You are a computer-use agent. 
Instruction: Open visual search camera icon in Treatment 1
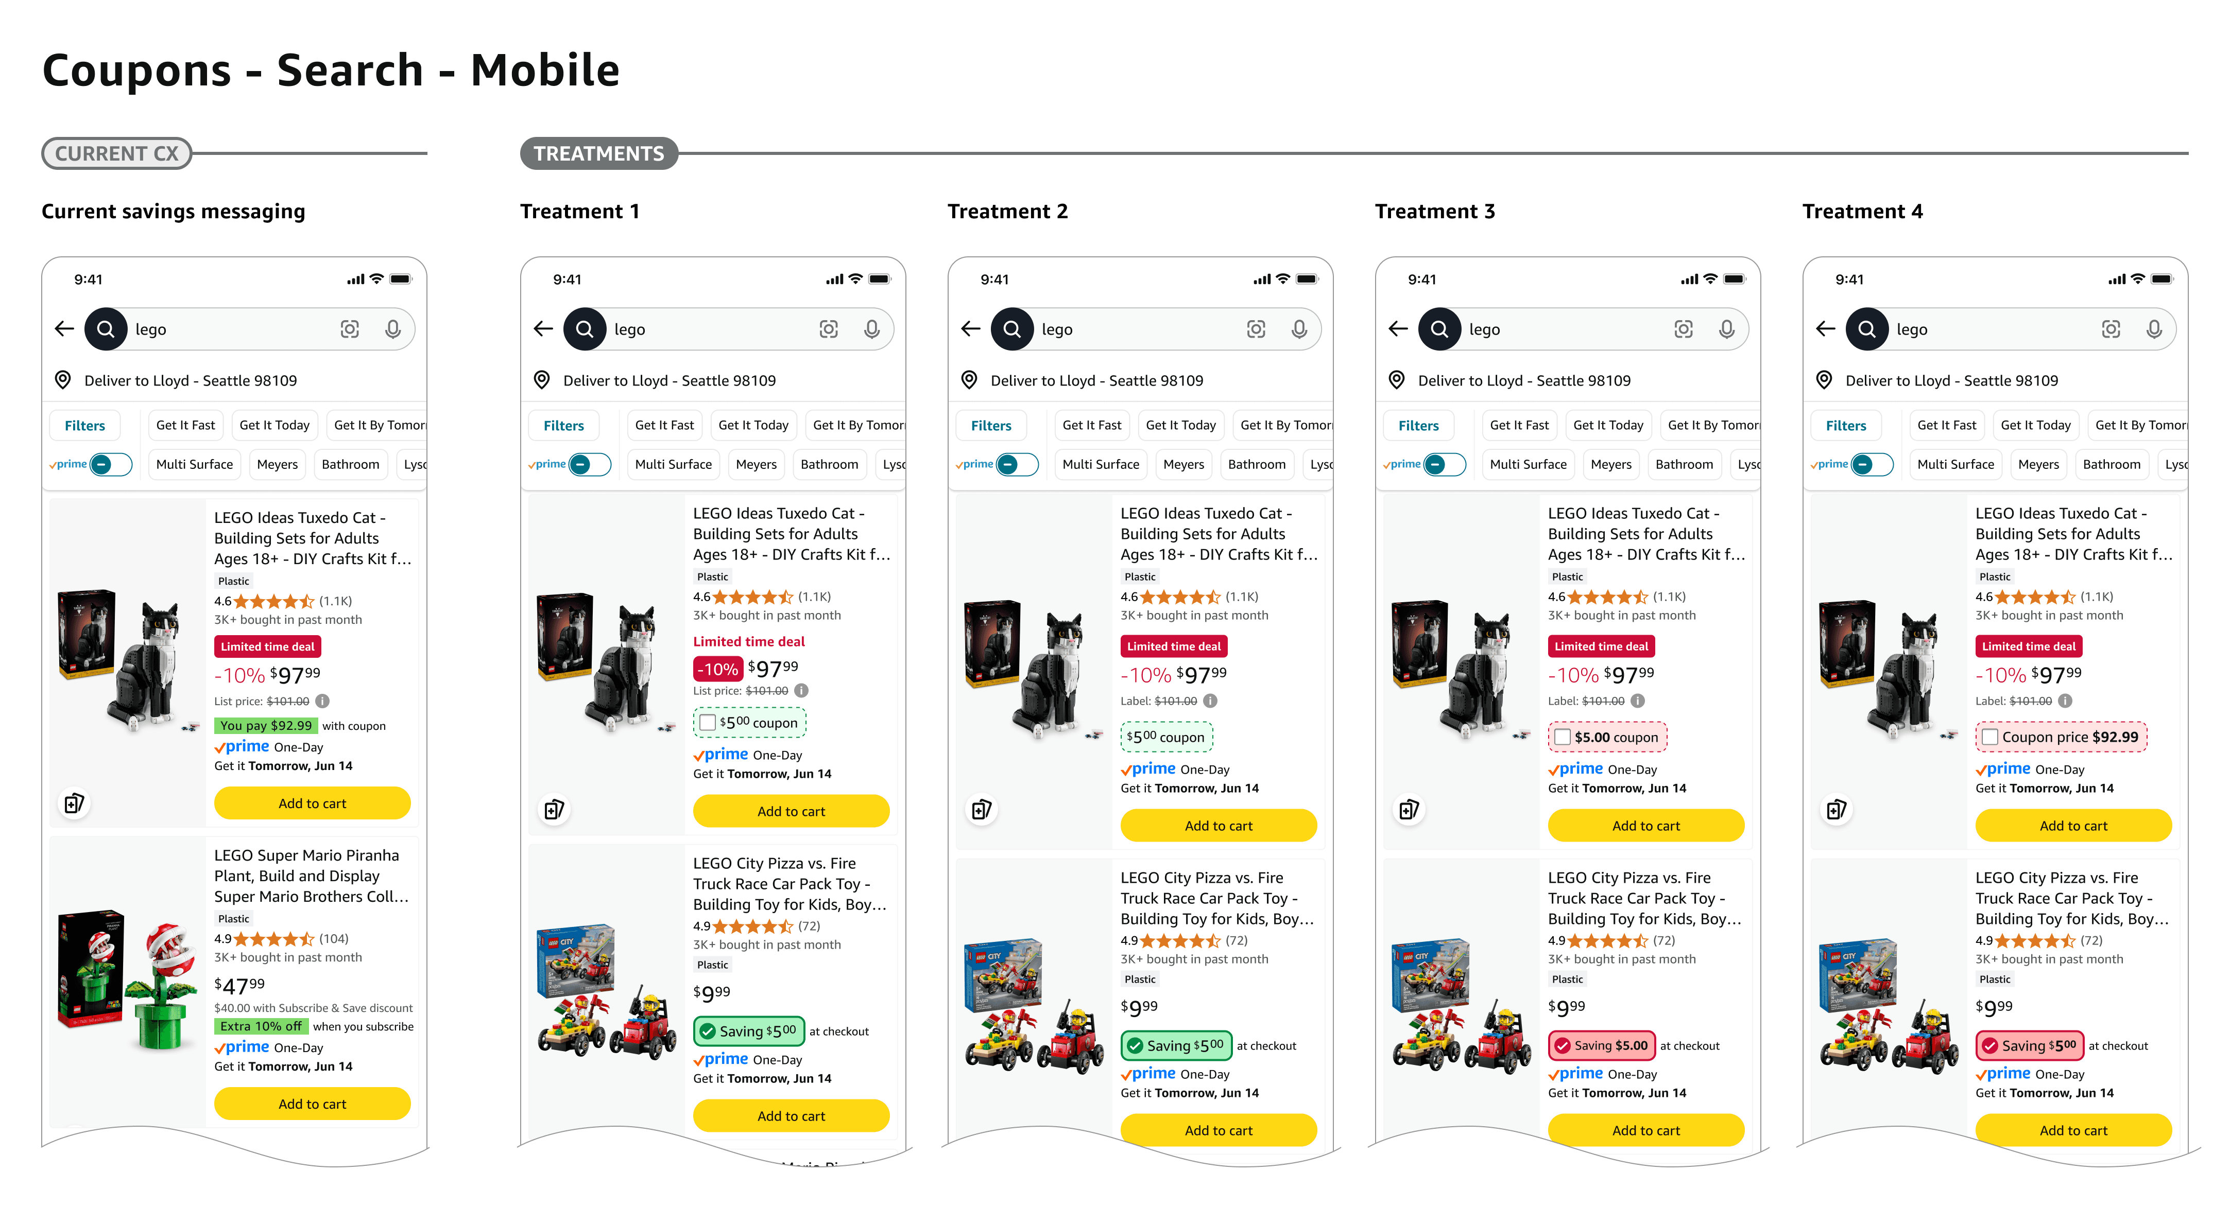tap(829, 329)
